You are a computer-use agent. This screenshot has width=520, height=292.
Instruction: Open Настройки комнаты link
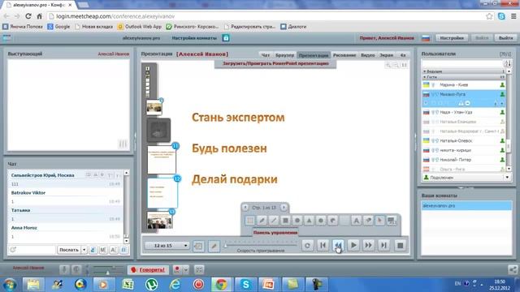click(x=194, y=38)
